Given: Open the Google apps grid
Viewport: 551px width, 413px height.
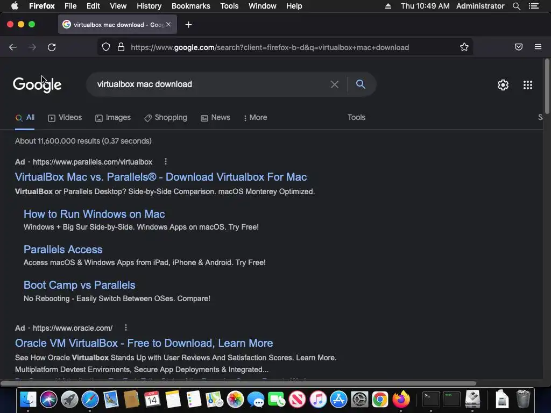Looking at the screenshot, I should 528,85.
